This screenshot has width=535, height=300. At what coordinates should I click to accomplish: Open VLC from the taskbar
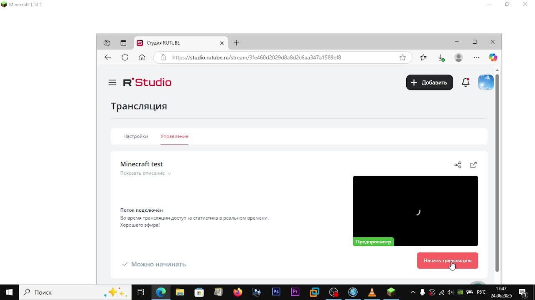pyautogui.click(x=372, y=292)
